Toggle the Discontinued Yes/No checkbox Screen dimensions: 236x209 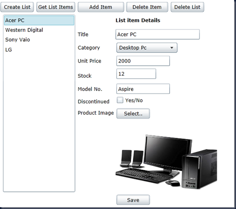point(120,100)
